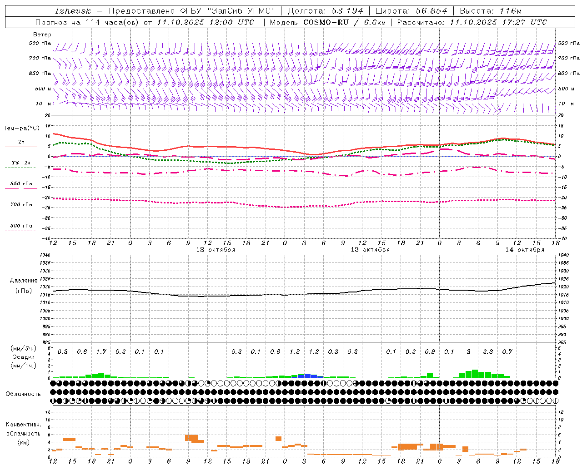Click the Ветер wind panel label

(42, 35)
